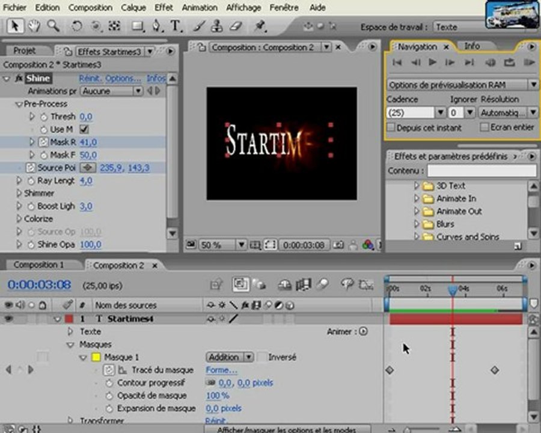Toggle Mask Radius stopwatch
This screenshot has height=433, width=541.
pos(43,142)
